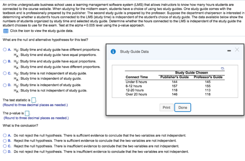Image resolution: width=245 pixels, height=161 pixels.
Task: Choose conclusion D do not reject, insufficient
Action: (x=5, y=151)
